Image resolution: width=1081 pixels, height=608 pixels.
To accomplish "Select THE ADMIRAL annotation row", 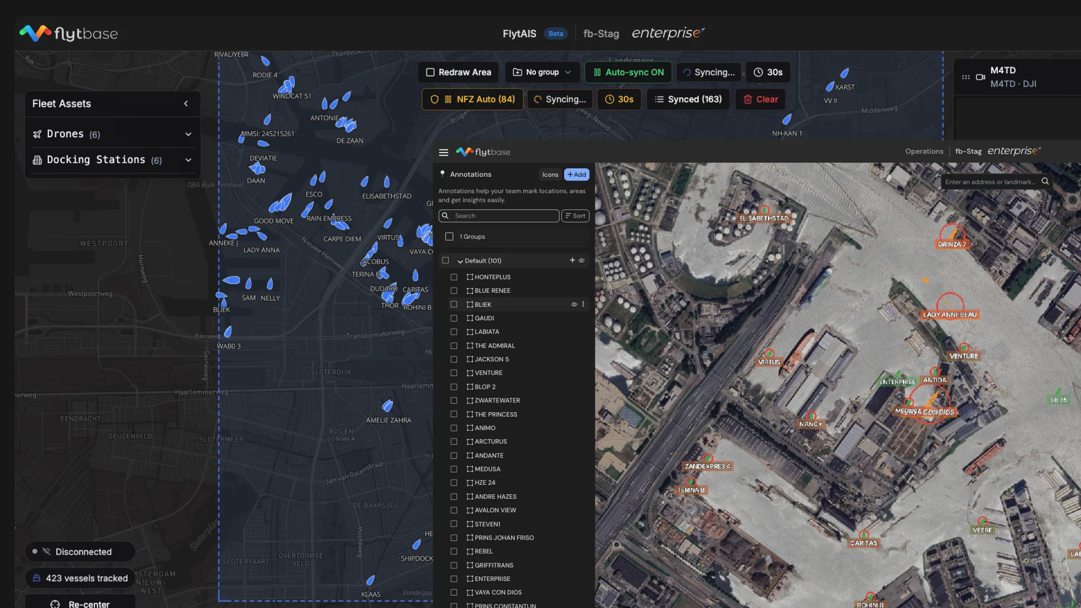I will point(518,346).
